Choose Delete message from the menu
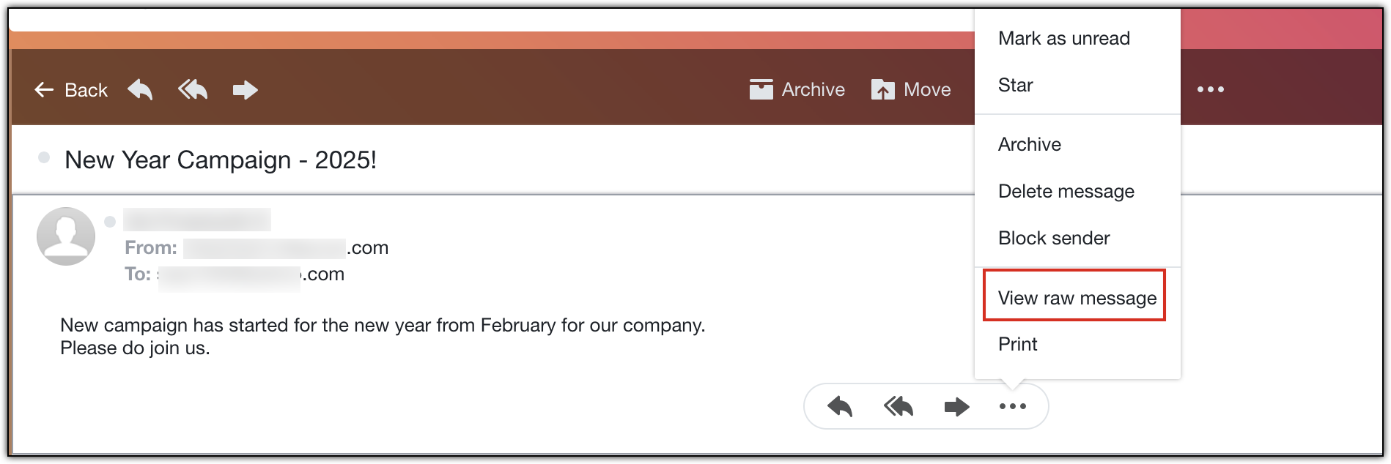 (x=1066, y=191)
